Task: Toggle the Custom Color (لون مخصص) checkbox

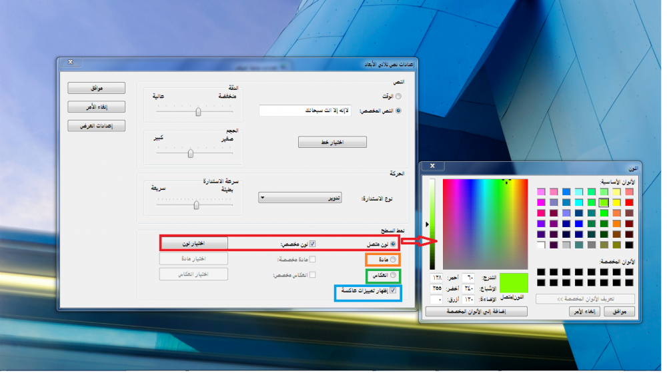Action: point(311,244)
